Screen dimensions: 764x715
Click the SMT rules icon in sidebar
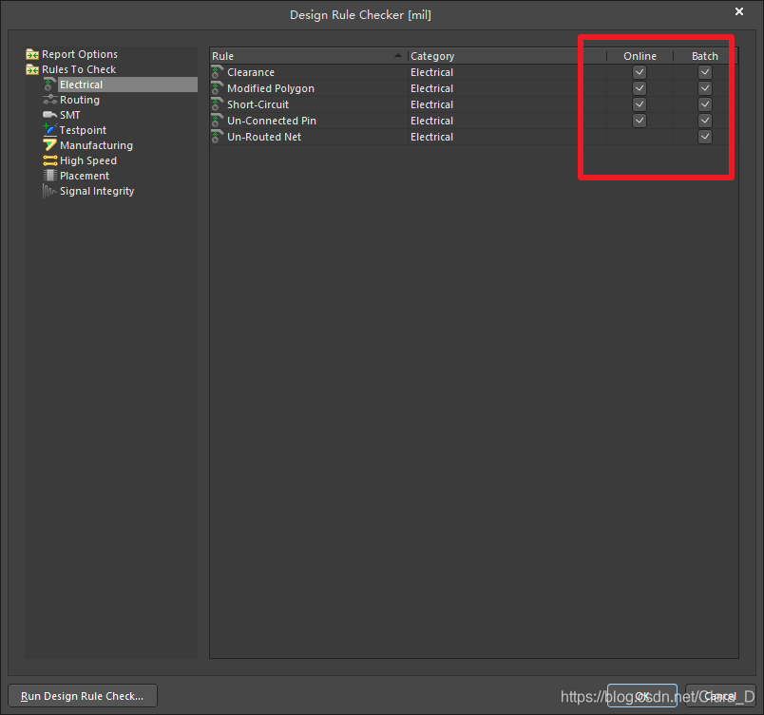click(x=52, y=115)
